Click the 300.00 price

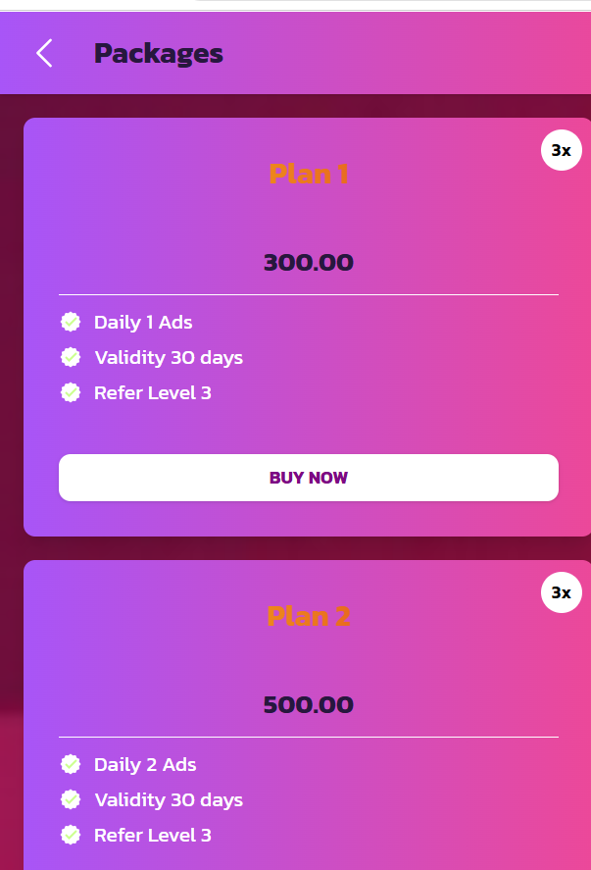(309, 263)
